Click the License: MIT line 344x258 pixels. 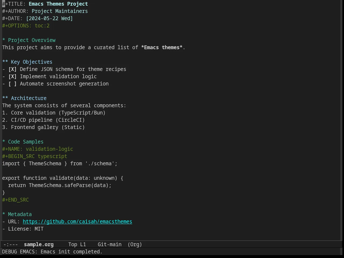[23, 229]
